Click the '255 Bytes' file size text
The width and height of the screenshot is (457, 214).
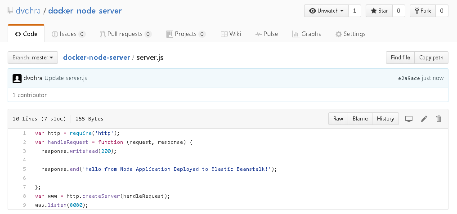[x=90, y=119]
